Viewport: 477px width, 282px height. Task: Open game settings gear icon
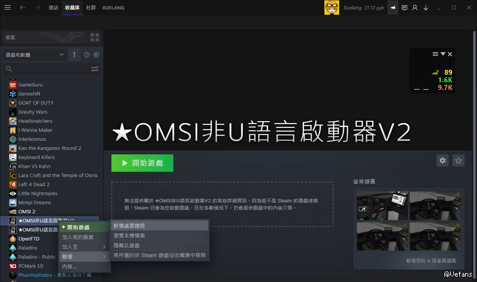tap(443, 160)
